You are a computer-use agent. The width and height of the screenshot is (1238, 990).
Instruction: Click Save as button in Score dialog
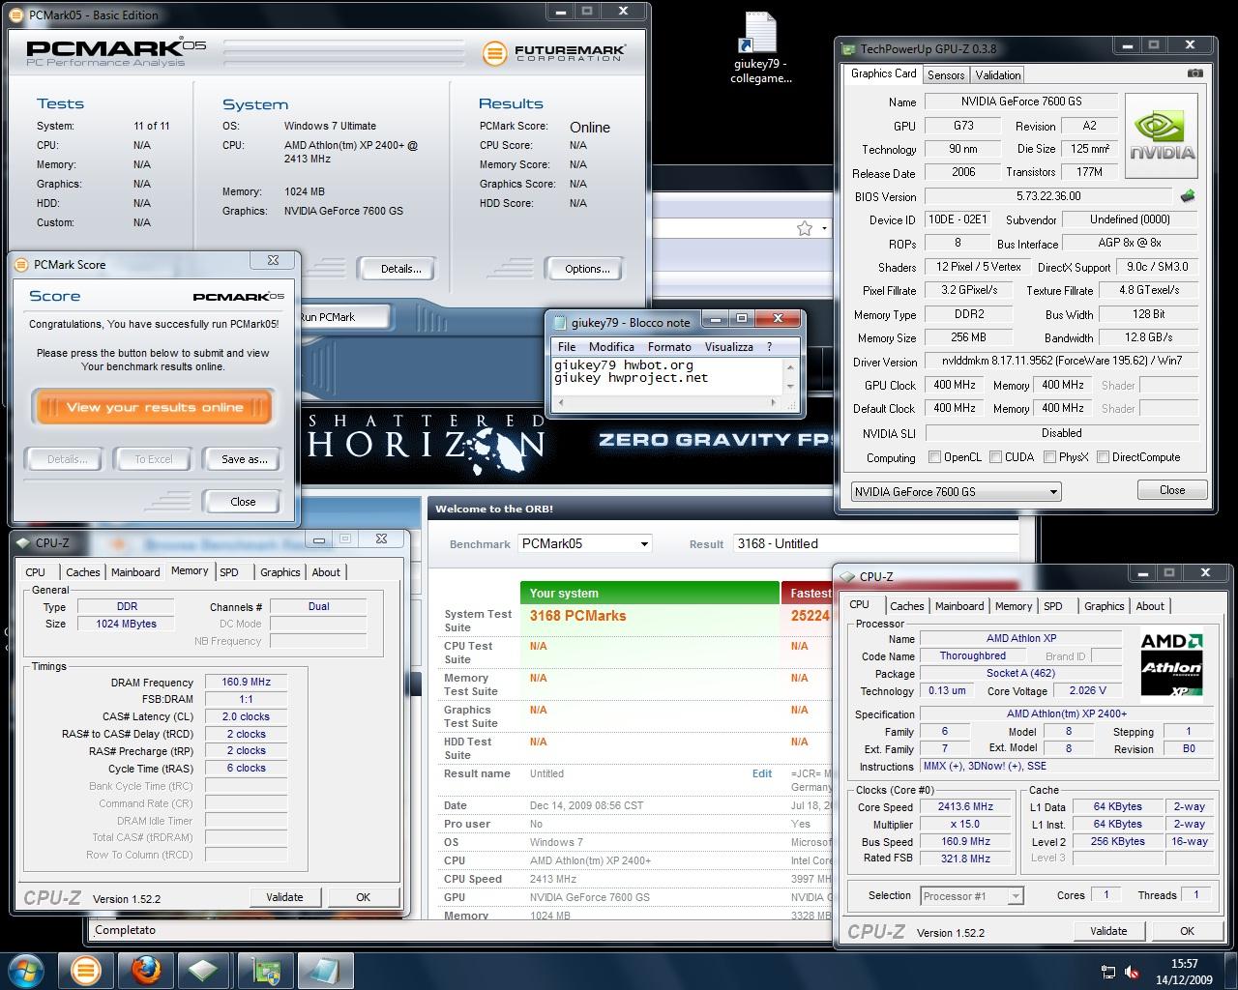click(x=244, y=459)
